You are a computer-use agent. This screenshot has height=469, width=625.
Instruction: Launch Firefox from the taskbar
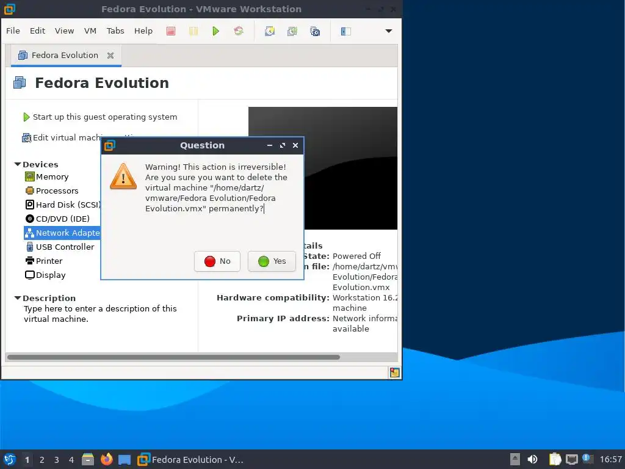106,459
